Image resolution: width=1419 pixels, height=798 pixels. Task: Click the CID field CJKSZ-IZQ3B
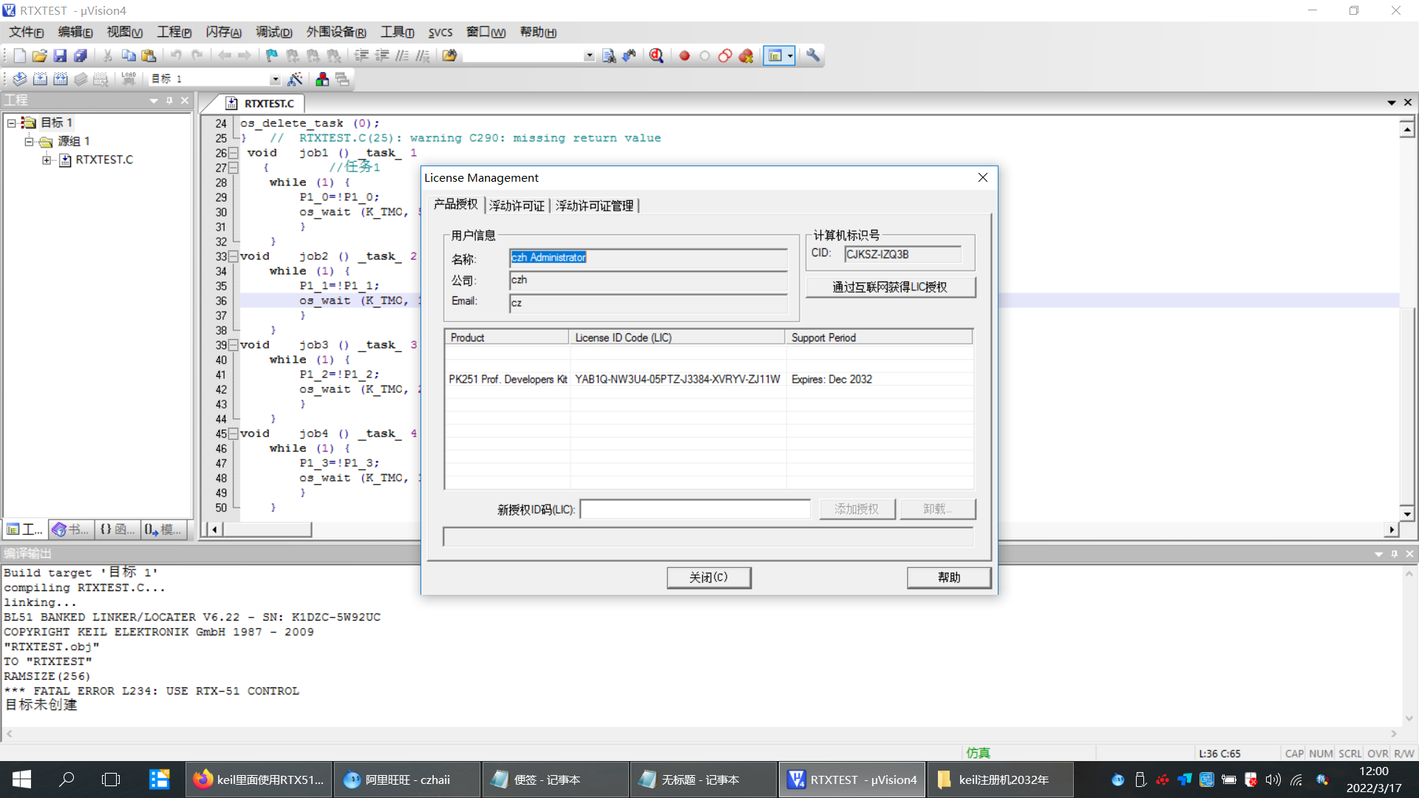[903, 254]
